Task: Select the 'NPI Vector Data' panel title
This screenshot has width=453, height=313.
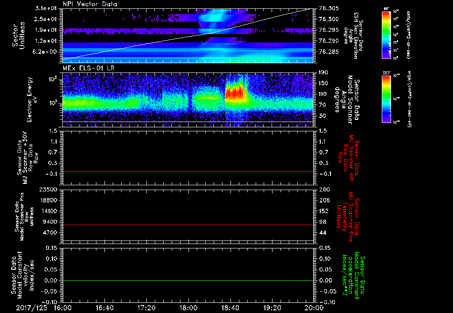Action: point(90,4)
